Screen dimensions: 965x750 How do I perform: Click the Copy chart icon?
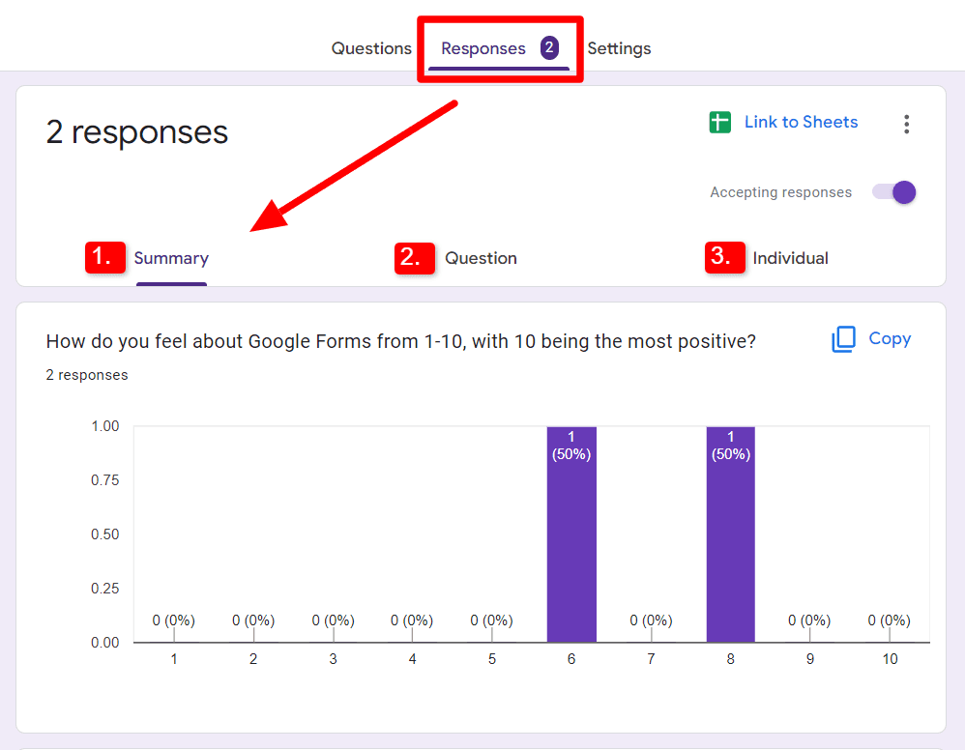[843, 339]
